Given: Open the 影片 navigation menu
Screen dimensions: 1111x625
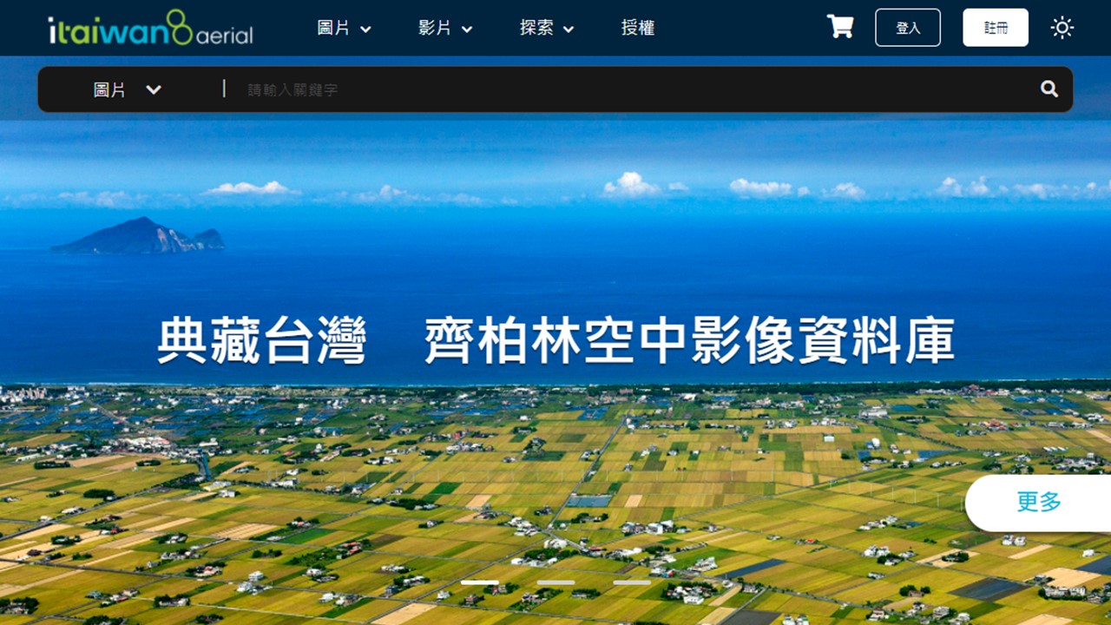Looking at the screenshot, I should [435, 28].
